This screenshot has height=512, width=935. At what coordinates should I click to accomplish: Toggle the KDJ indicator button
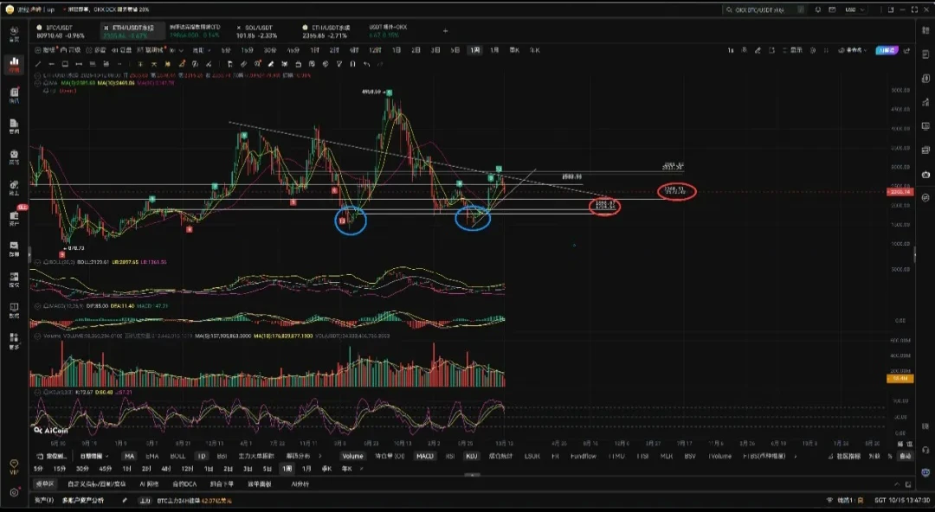tap(471, 456)
